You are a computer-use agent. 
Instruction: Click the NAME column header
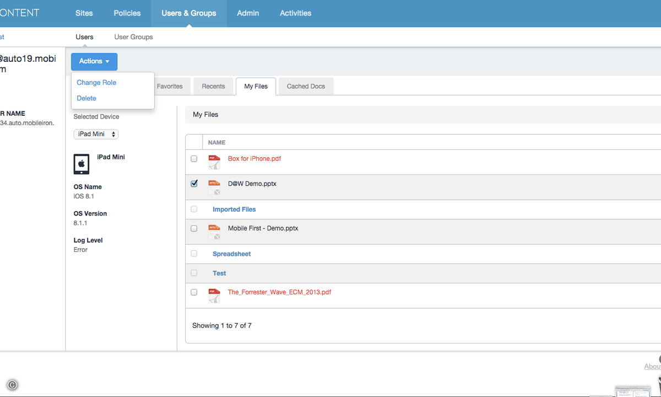[x=216, y=142]
